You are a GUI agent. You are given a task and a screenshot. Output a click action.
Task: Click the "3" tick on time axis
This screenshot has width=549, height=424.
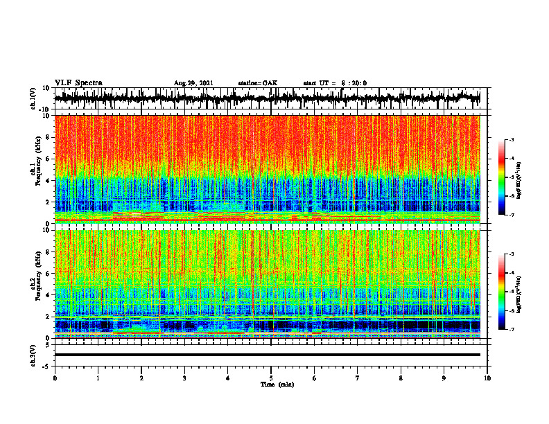click(x=184, y=378)
